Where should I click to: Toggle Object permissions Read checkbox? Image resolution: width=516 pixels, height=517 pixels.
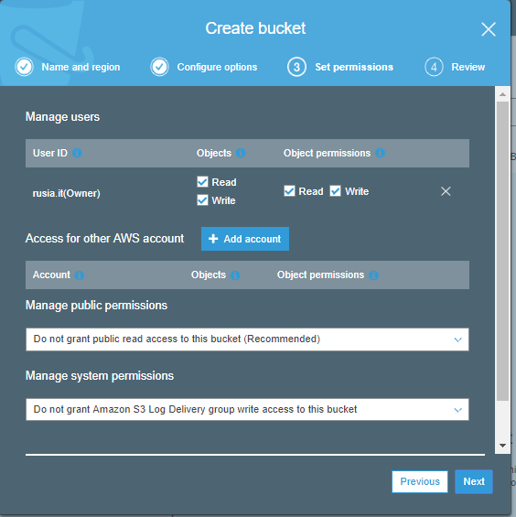click(289, 191)
